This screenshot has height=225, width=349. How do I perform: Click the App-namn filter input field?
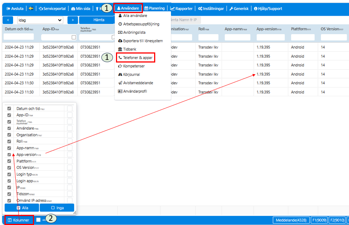238,37
